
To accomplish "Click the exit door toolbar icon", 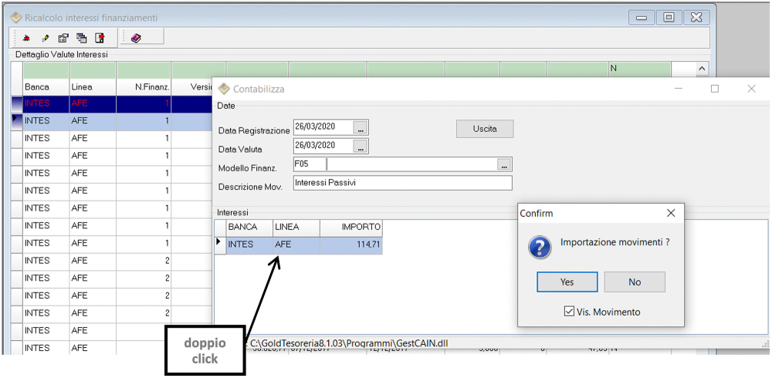I will point(100,38).
